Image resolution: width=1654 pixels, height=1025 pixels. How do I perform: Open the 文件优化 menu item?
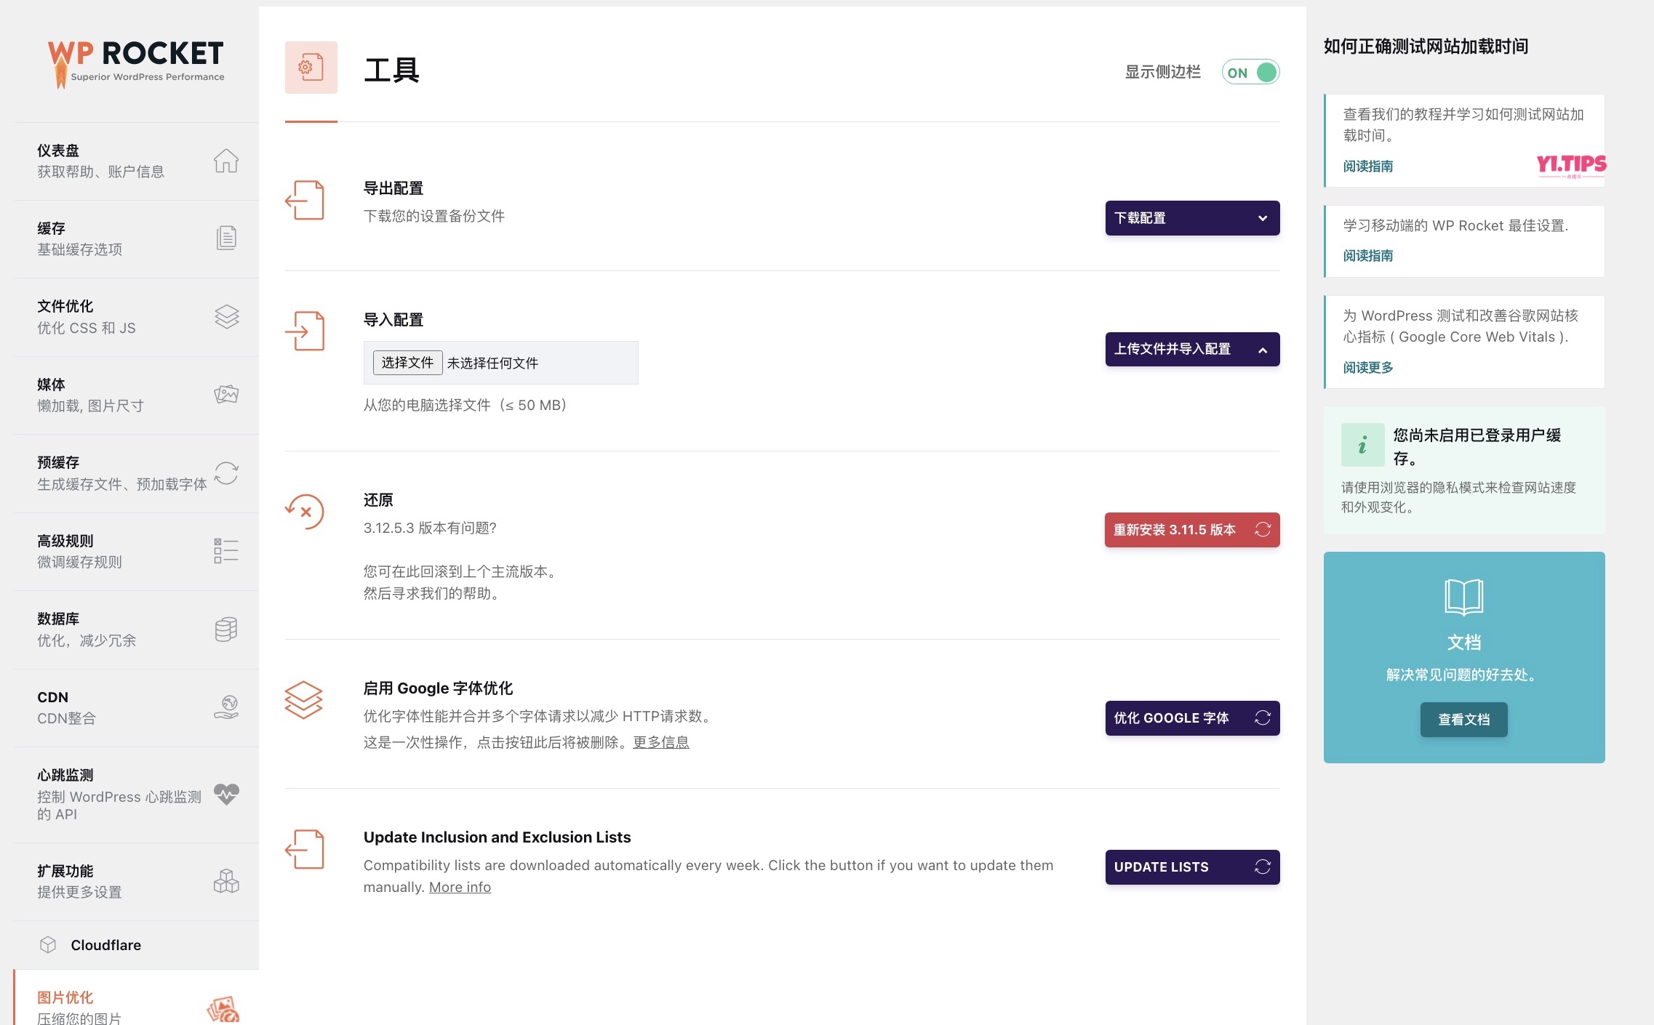[x=136, y=317]
